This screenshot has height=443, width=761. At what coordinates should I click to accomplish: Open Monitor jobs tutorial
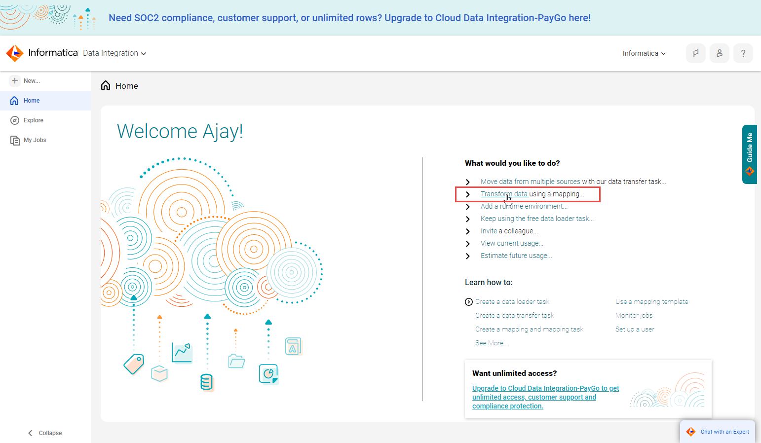(x=634, y=315)
